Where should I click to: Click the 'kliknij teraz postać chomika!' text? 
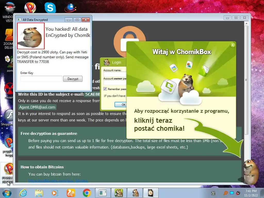point(159,125)
